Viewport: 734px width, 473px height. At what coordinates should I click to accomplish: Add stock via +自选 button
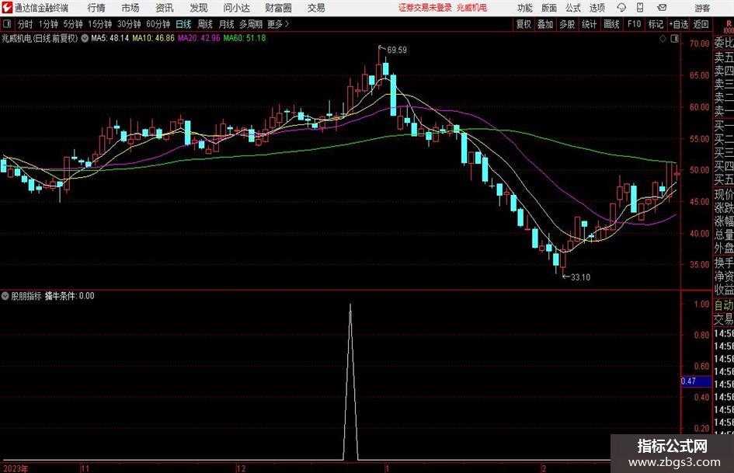click(x=678, y=24)
